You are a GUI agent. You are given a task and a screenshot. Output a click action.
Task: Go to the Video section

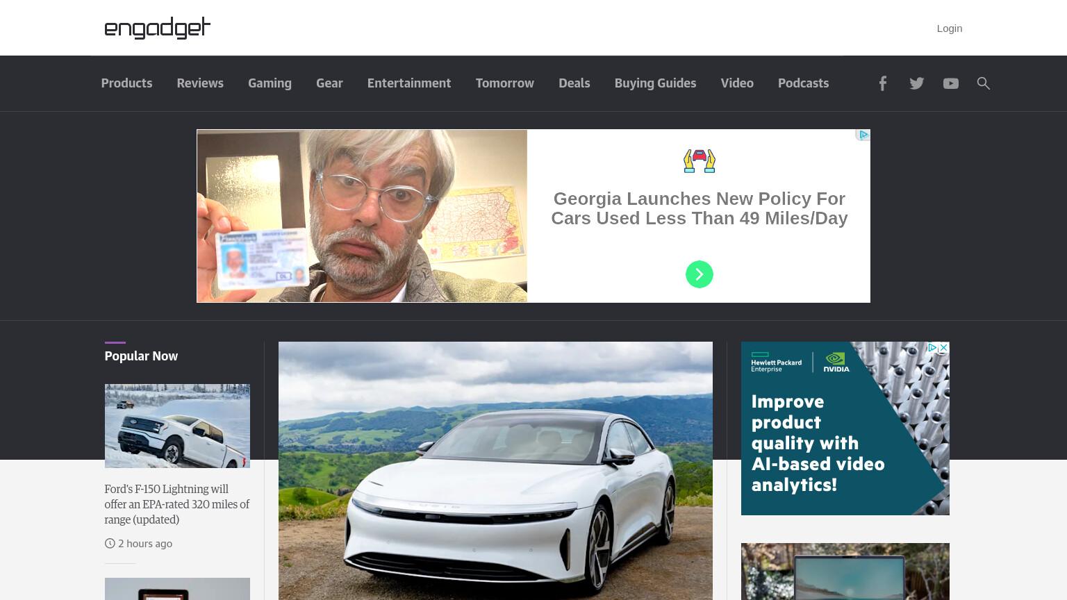tap(737, 83)
